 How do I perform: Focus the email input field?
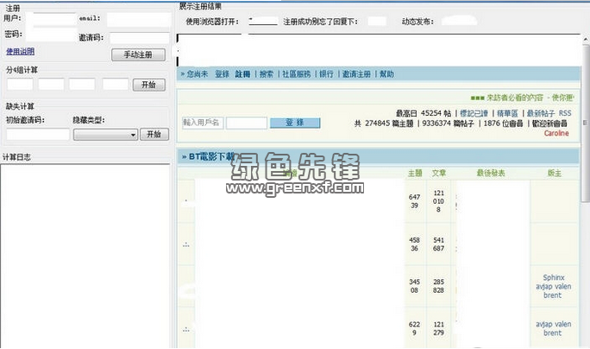click(139, 20)
